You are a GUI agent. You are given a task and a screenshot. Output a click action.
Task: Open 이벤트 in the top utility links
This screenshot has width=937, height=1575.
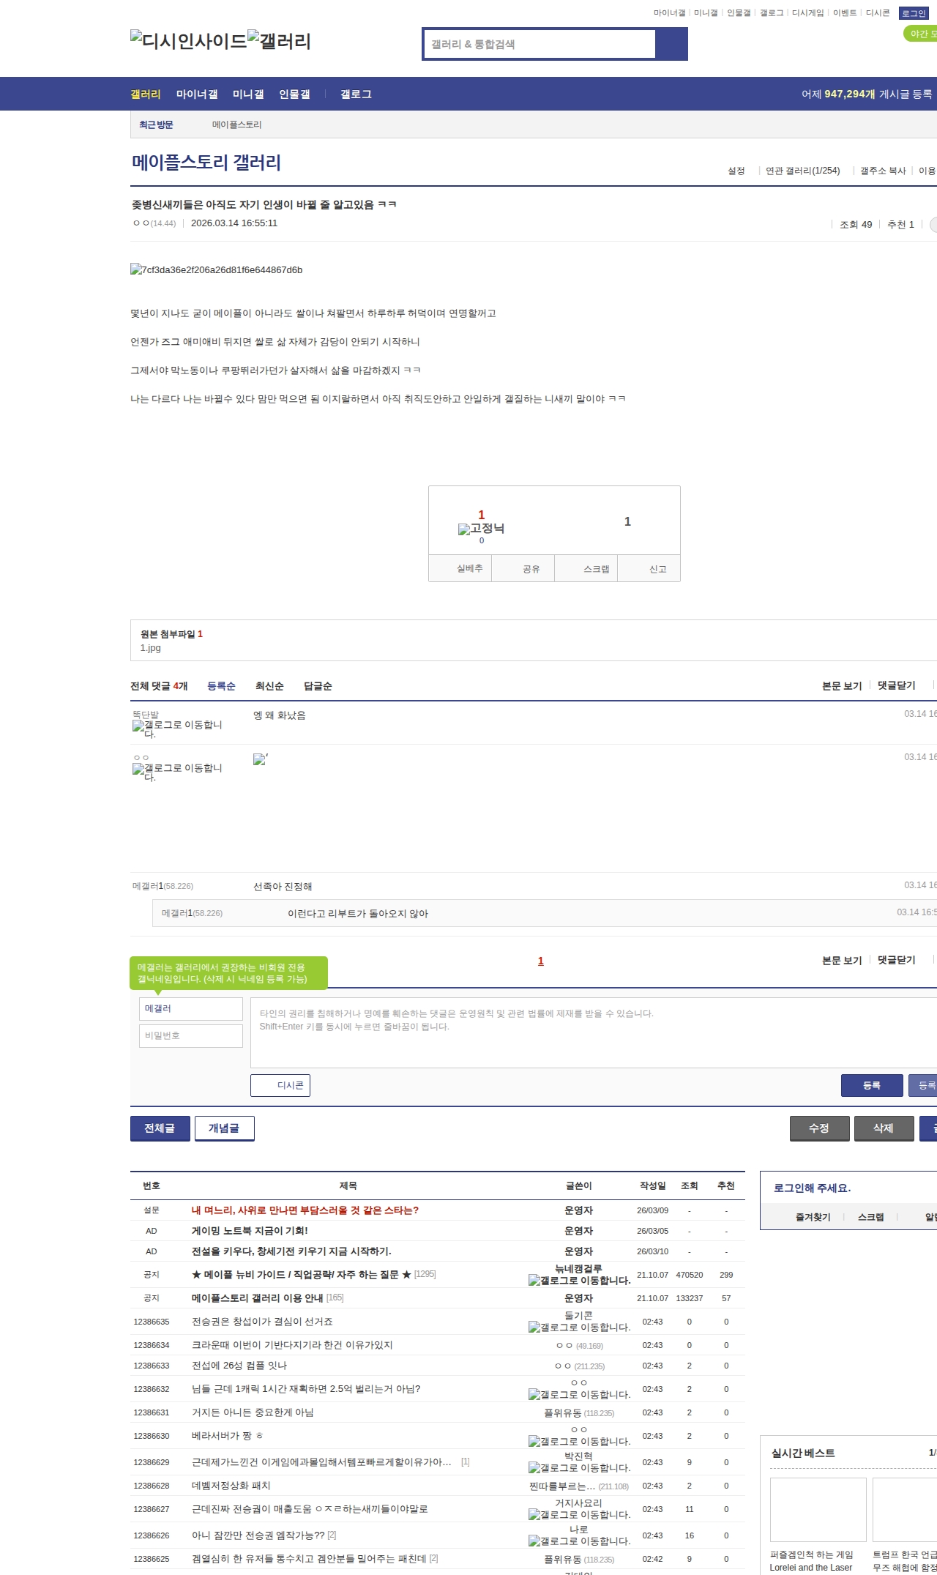(x=845, y=13)
